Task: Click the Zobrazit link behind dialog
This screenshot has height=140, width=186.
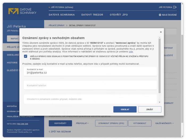Action: point(169,103)
